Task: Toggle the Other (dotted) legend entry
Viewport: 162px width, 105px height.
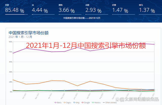Action: [110, 102]
